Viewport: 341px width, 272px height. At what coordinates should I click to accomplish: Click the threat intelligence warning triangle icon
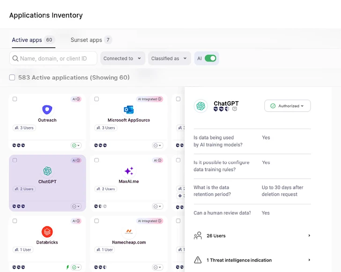(198, 260)
